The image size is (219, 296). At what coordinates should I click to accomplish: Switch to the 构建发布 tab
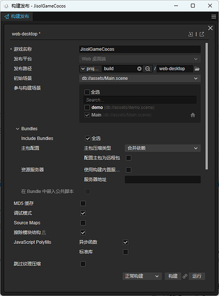point(17,17)
